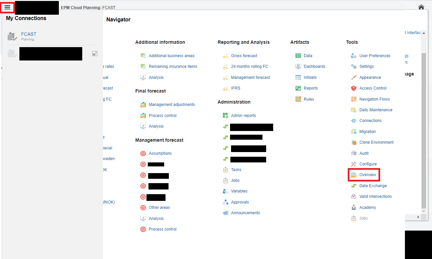Open the Home icon at top right

tap(421, 7)
